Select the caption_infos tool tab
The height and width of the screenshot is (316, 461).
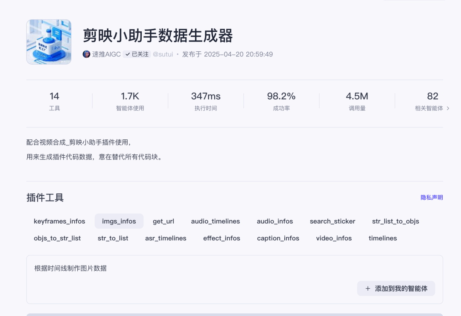pyautogui.click(x=278, y=238)
